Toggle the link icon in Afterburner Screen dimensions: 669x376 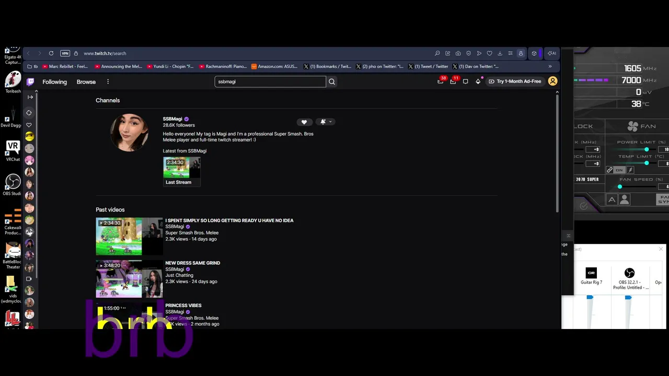[x=609, y=170]
